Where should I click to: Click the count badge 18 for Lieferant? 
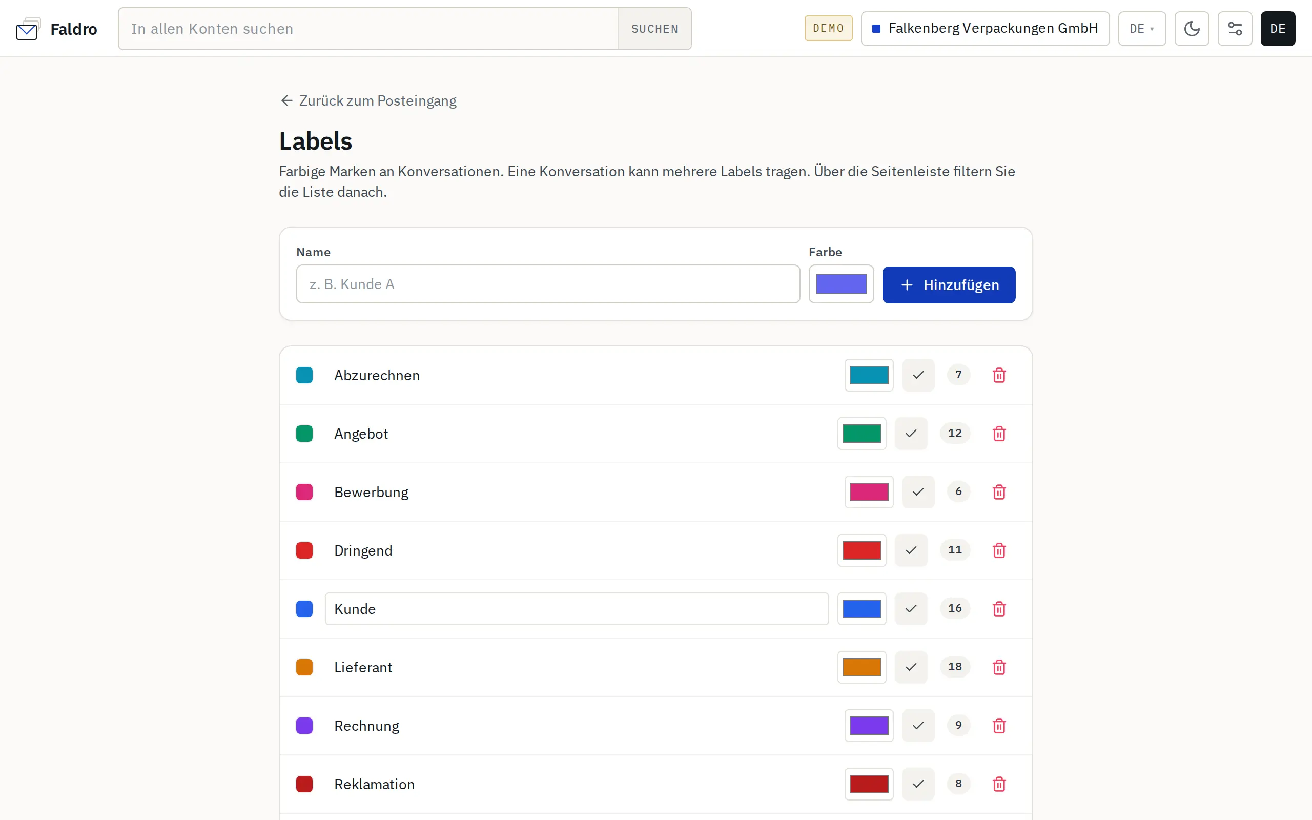(x=955, y=667)
